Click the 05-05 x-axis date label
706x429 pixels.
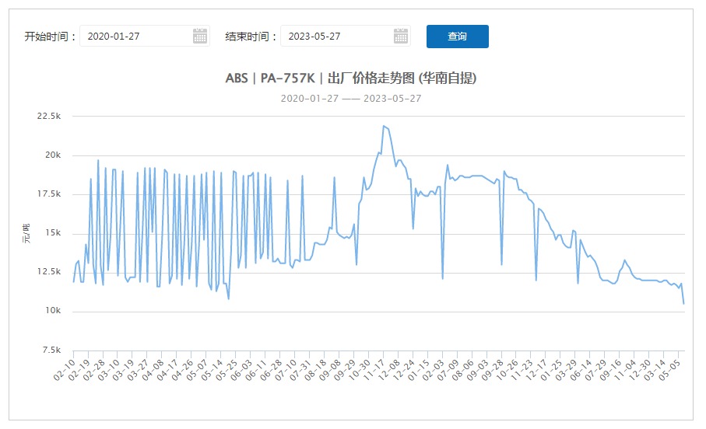(669, 370)
